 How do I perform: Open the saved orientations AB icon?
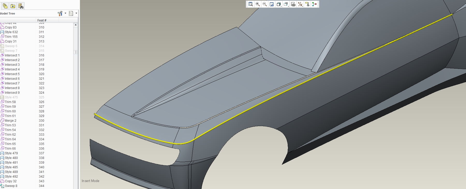pyautogui.click(x=286, y=4)
